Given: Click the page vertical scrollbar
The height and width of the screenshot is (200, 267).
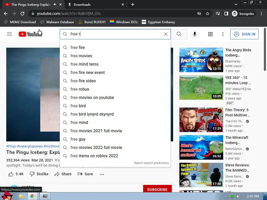Looking at the screenshot, I should [x=265, y=49].
